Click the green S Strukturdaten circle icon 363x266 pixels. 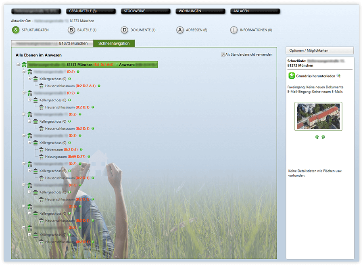coord(15,30)
